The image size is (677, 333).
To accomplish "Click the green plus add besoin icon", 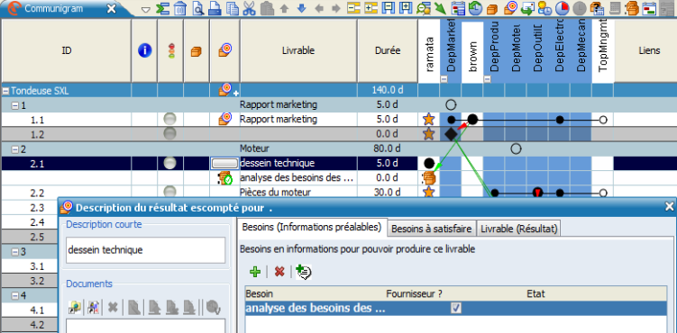I will (x=255, y=272).
